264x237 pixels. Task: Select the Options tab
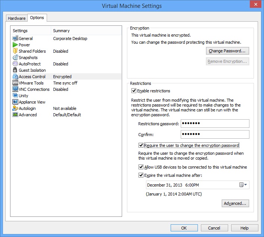(x=37, y=18)
